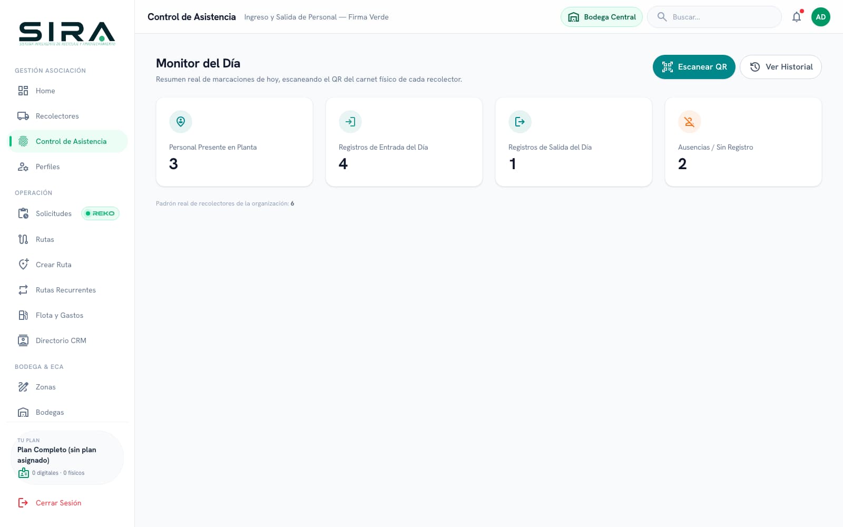
Task: Go to Home menu item
Action: 67,91
